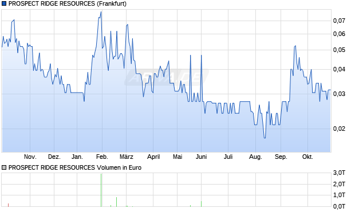
Task: Click the red volume bar before November
Action: 9,205
